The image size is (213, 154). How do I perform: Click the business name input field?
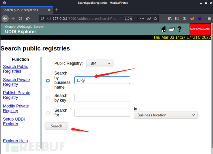tap(102, 80)
